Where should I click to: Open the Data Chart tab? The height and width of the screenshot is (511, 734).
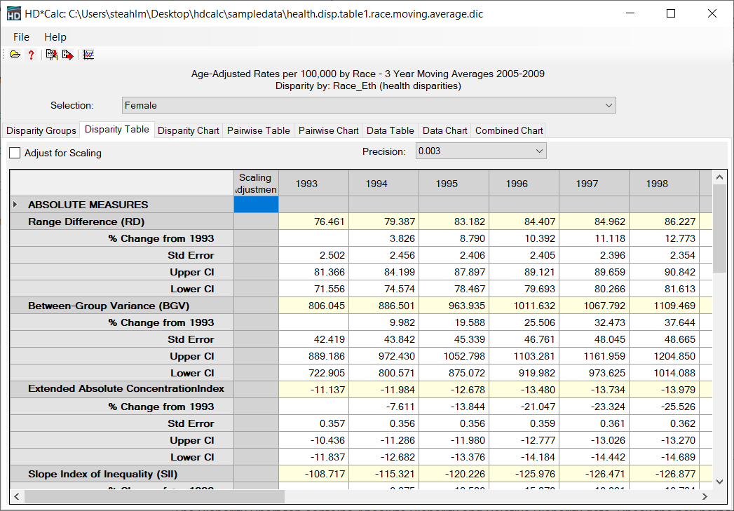click(444, 130)
